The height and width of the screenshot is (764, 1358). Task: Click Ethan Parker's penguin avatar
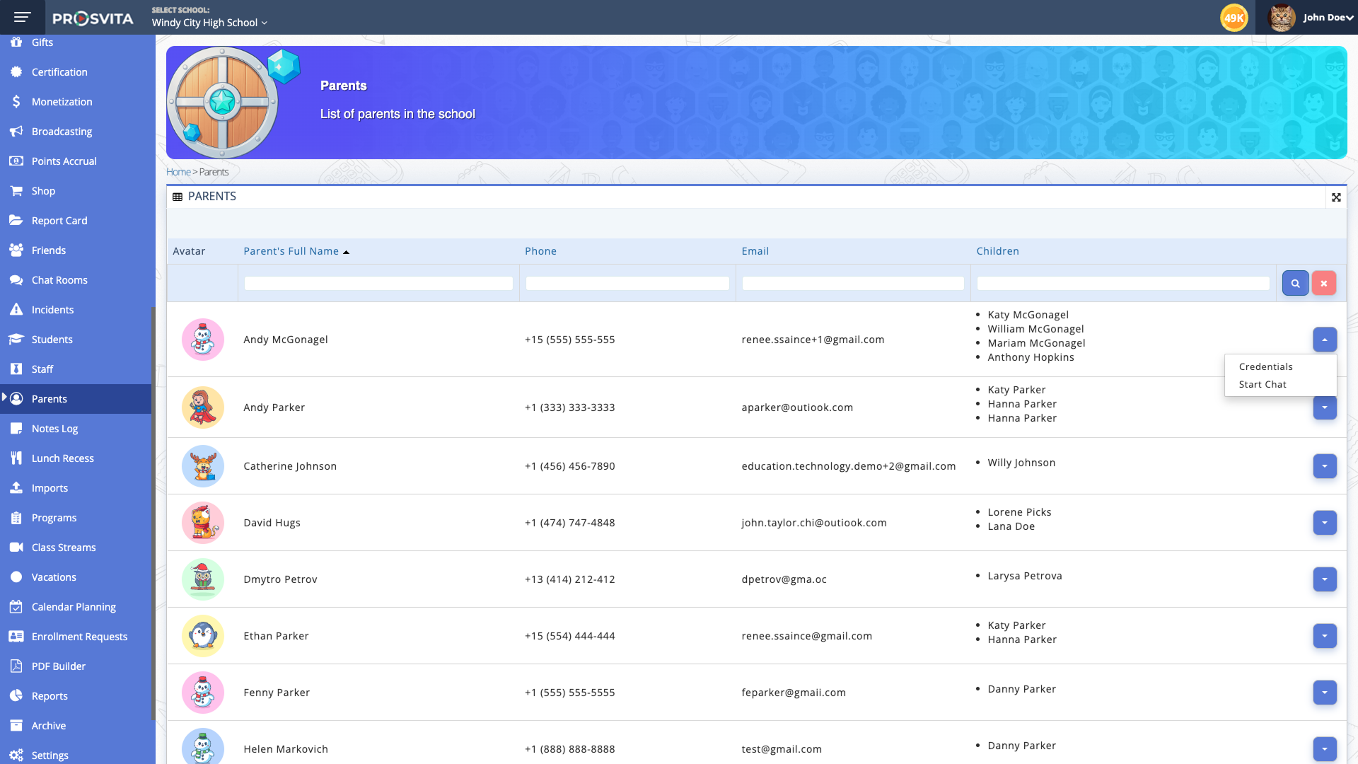(x=203, y=636)
